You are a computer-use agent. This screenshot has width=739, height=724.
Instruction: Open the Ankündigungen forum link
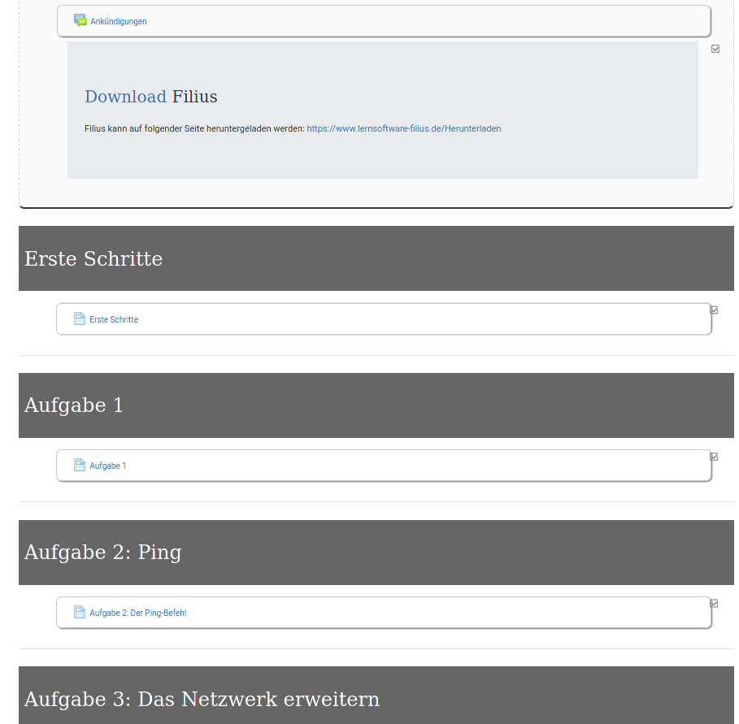[x=119, y=21]
